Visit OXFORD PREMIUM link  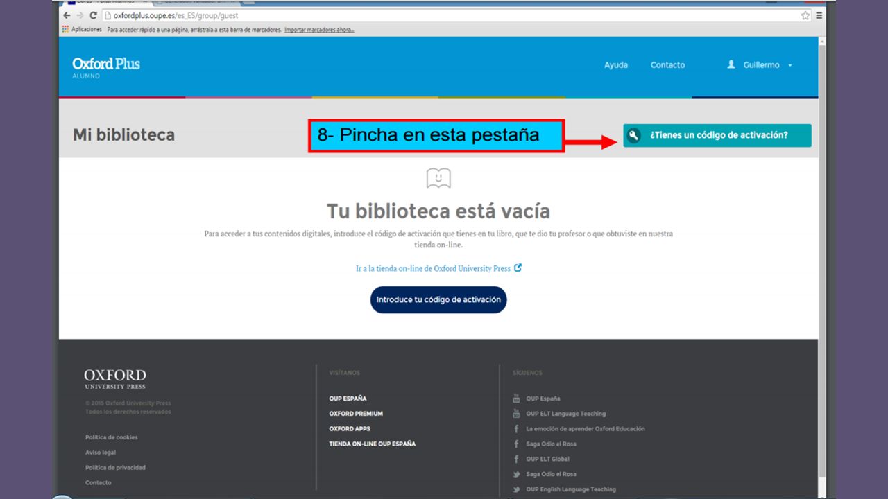point(356,414)
